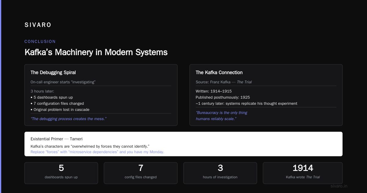Click the microservice dependencies Monday line
367x193 pixels.
[97, 152]
